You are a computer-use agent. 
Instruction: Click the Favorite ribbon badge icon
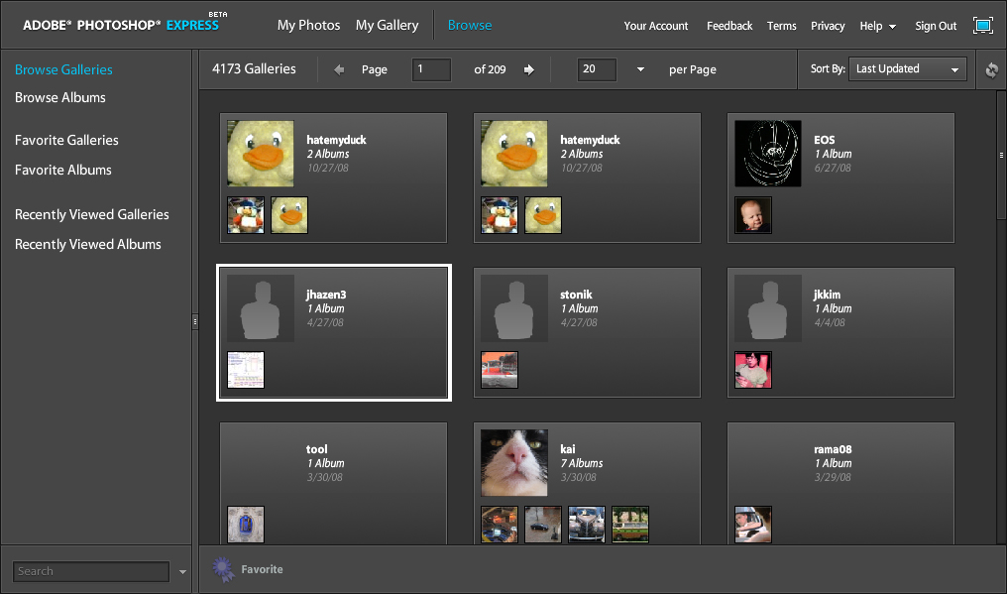click(224, 569)
